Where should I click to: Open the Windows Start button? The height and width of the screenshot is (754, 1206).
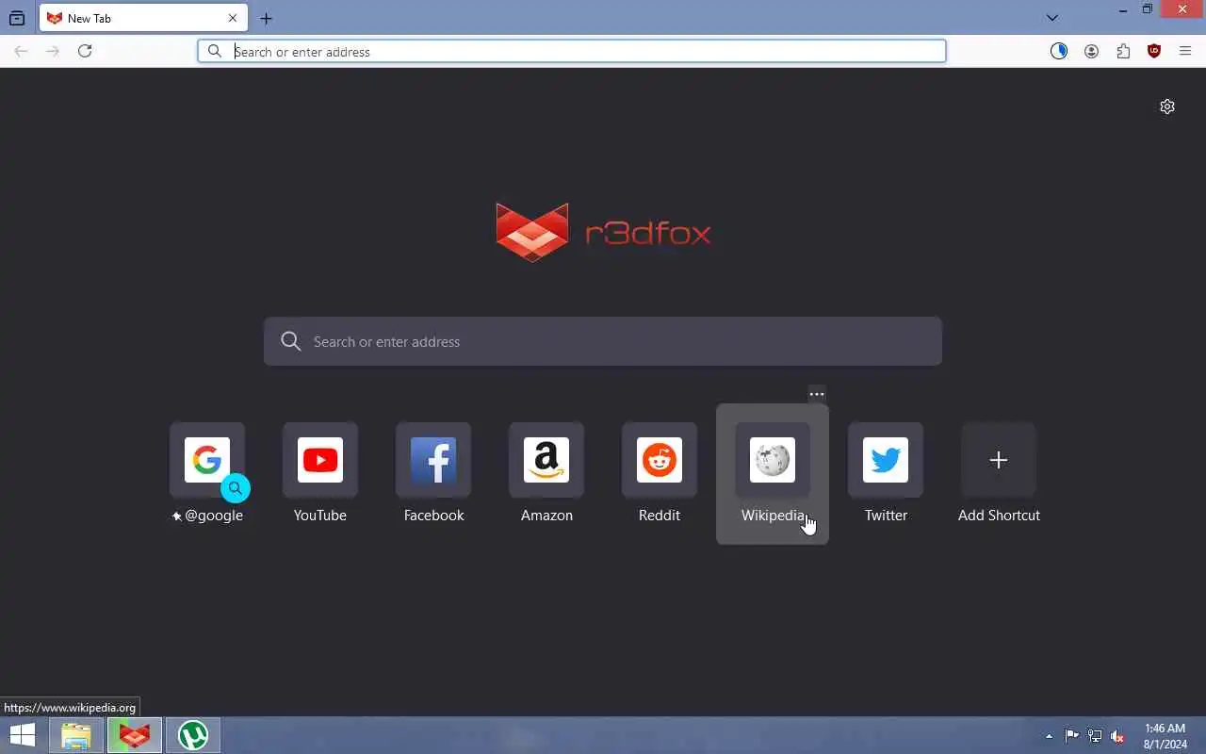[x=23, y=735]
